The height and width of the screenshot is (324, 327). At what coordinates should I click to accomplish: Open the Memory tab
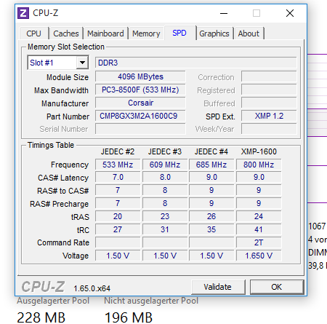146,33
